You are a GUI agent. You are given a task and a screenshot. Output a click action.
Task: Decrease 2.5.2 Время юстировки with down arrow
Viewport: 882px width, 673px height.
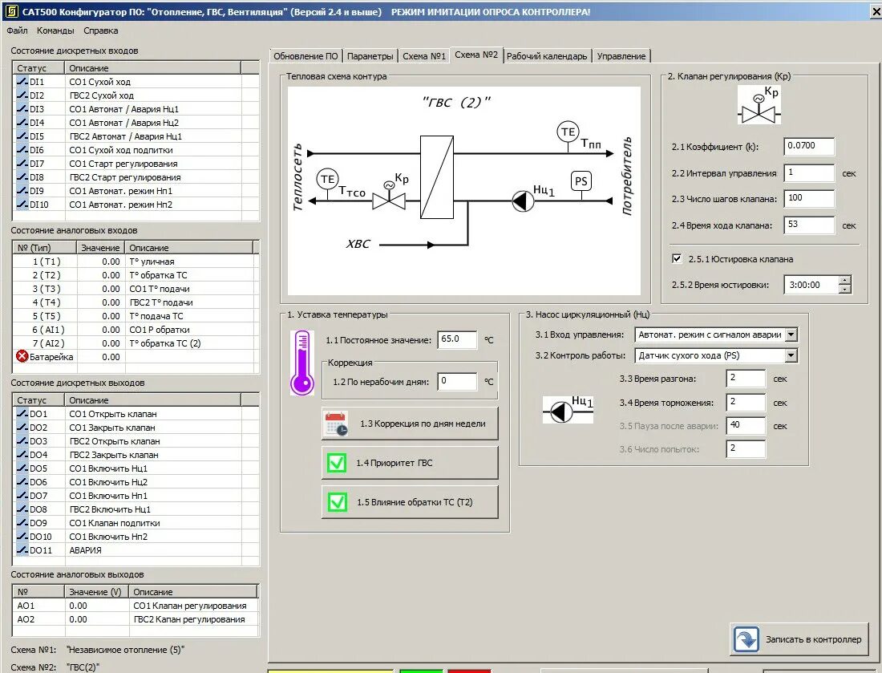pyautogui.click(x=845, y=290)
